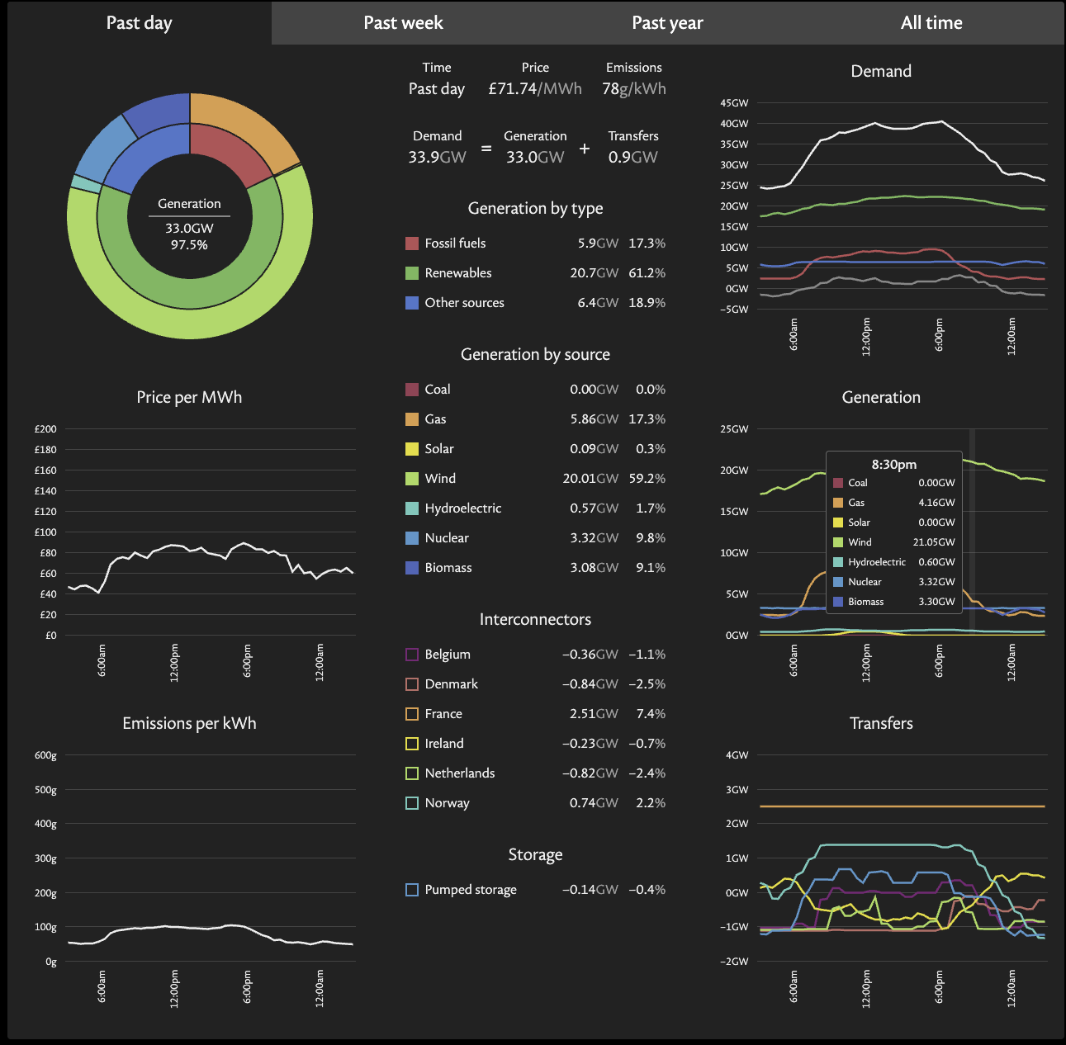Open the Past year tab
Image resolution: width=1066 pixels, height=1045 pixels.
(x=667, y=23)
